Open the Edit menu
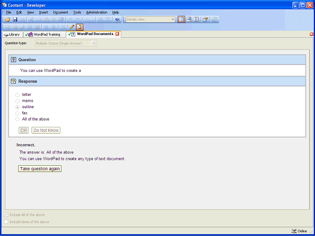This screenshot has height=236, width=315. [19, 12]
